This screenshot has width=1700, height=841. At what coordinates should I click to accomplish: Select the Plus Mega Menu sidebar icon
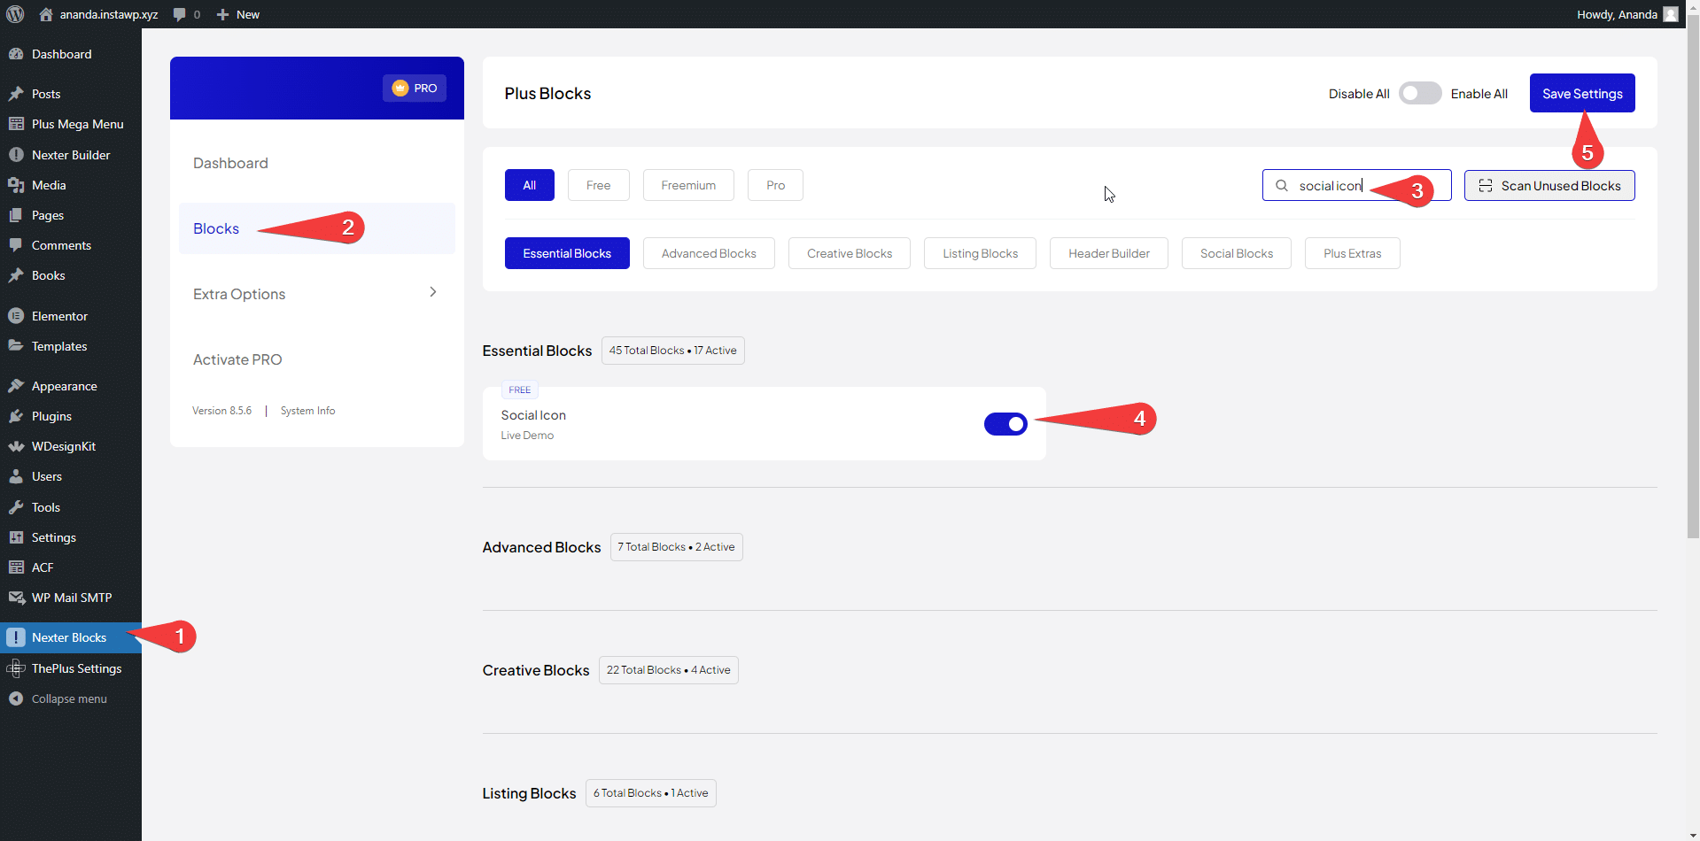click(x=17, y=124)
